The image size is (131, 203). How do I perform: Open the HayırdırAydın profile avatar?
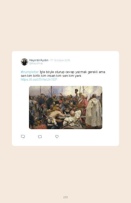[24, 62]
